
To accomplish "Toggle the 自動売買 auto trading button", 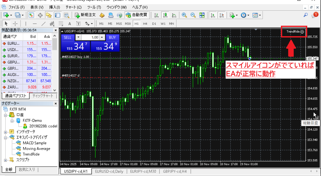I will (x=136, y=15).
